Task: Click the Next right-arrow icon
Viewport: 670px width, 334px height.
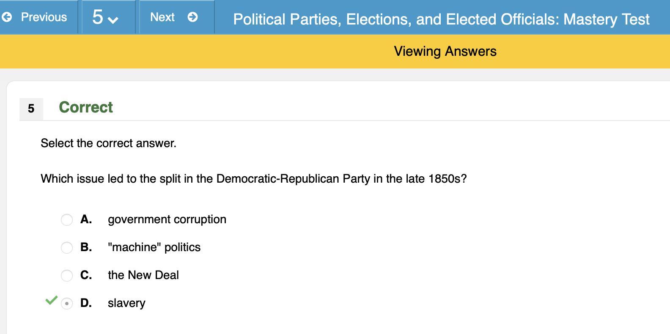Action: tap(192, 17)
